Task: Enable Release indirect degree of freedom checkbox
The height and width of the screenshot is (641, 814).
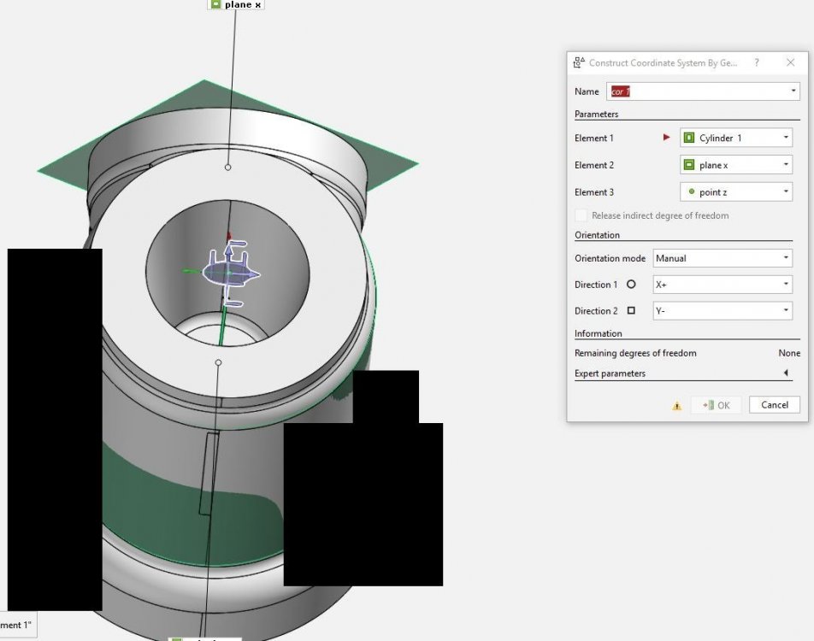Action: (x=581, y=215)
